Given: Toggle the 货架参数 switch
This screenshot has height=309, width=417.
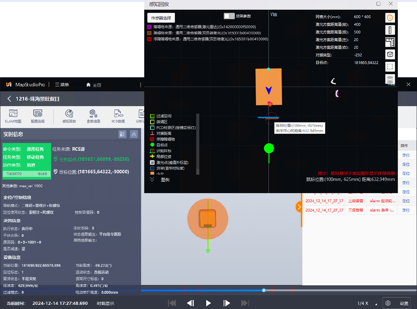Looking at the screenshot, I should click(229, 16).
